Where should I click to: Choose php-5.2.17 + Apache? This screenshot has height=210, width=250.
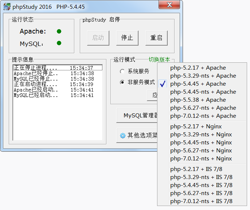[x=202, y=68]
